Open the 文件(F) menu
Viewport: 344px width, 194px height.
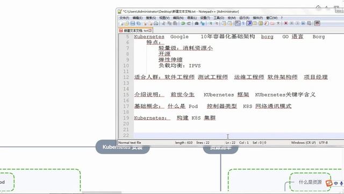coord(124,18)
